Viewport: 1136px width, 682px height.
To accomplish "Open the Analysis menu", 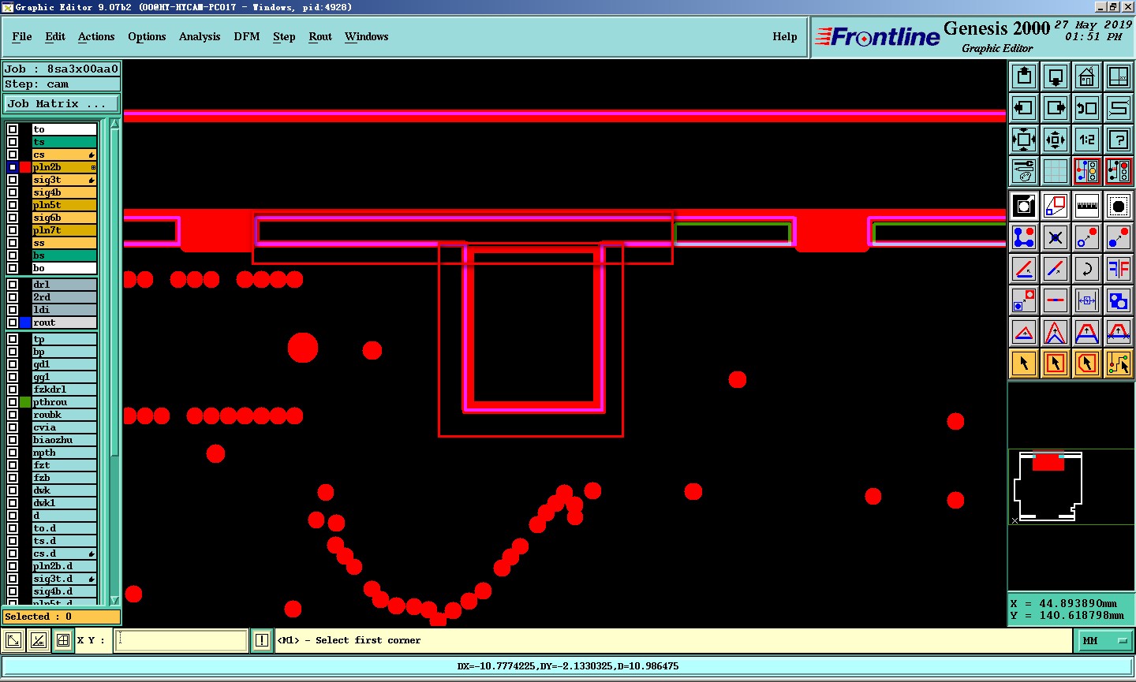I will coord(200,36).
